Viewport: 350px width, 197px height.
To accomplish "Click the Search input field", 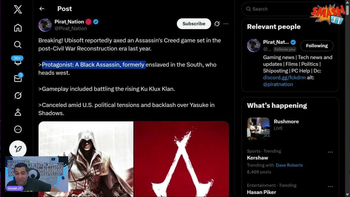I will (279, 9).
